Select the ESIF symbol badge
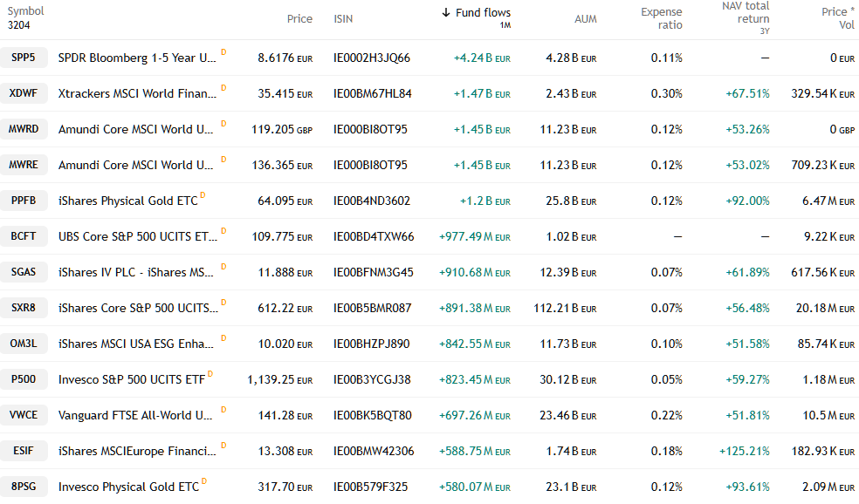Viewport: 859px width, 504px height. pyautogui.click(x=24, y=451)
